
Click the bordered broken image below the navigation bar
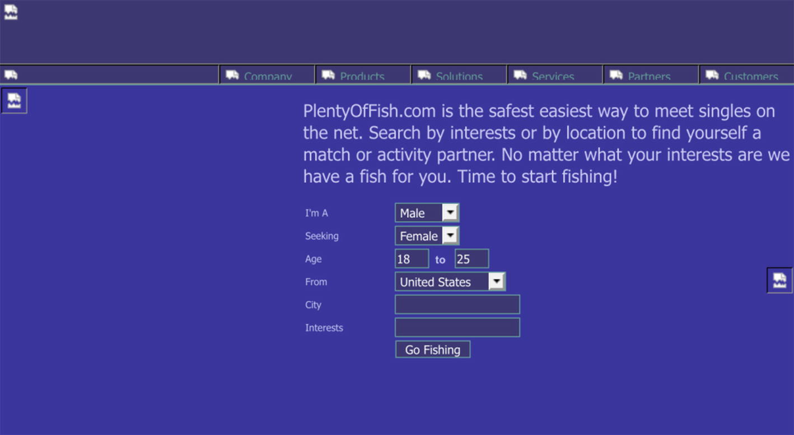14,101
